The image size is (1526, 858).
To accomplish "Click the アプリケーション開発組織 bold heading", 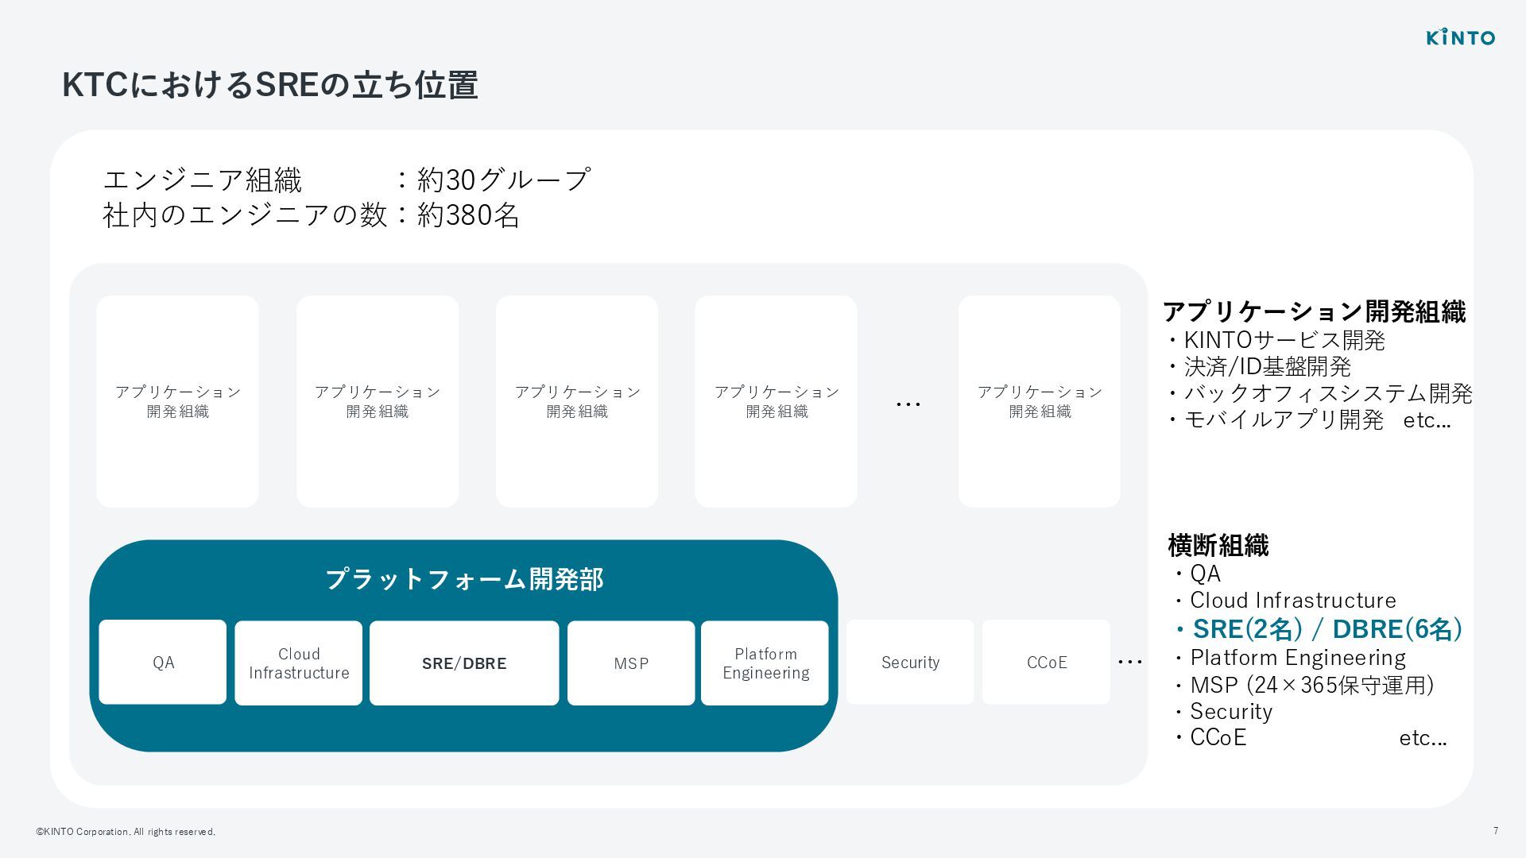I will (x=1315, y=311).
